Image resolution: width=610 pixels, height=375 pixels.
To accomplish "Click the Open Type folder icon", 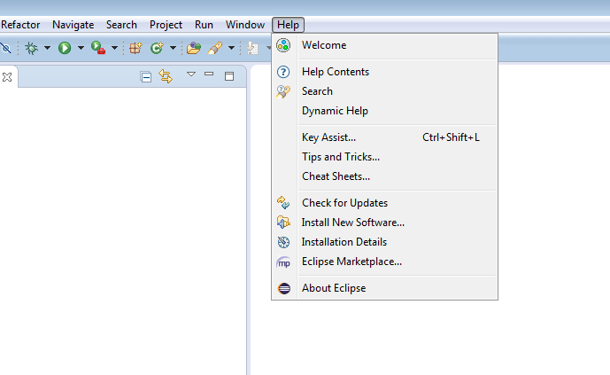I will (193, 48).
